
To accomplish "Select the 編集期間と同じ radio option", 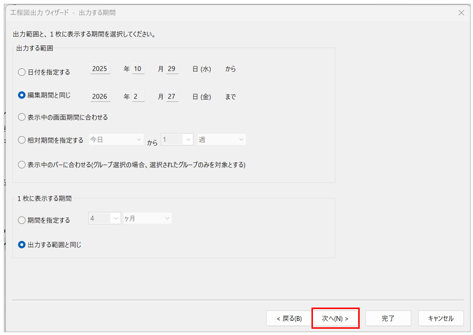I will click(x=22, y=95).
